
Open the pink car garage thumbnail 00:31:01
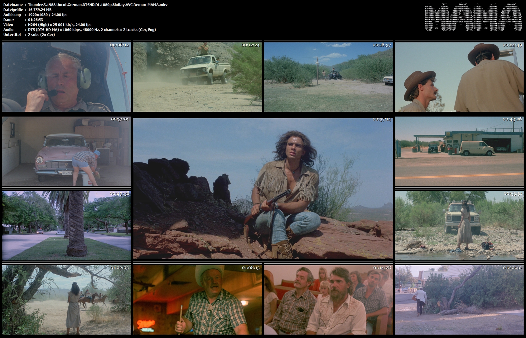66,151
